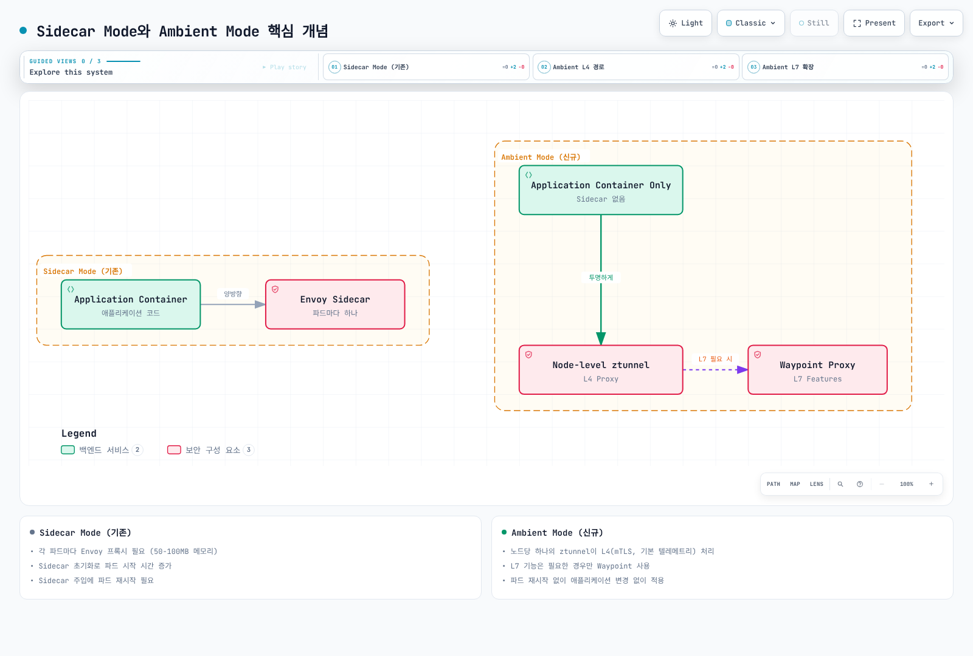
Task: Select the Envoy Sidecar node
Action: [335, 304]
